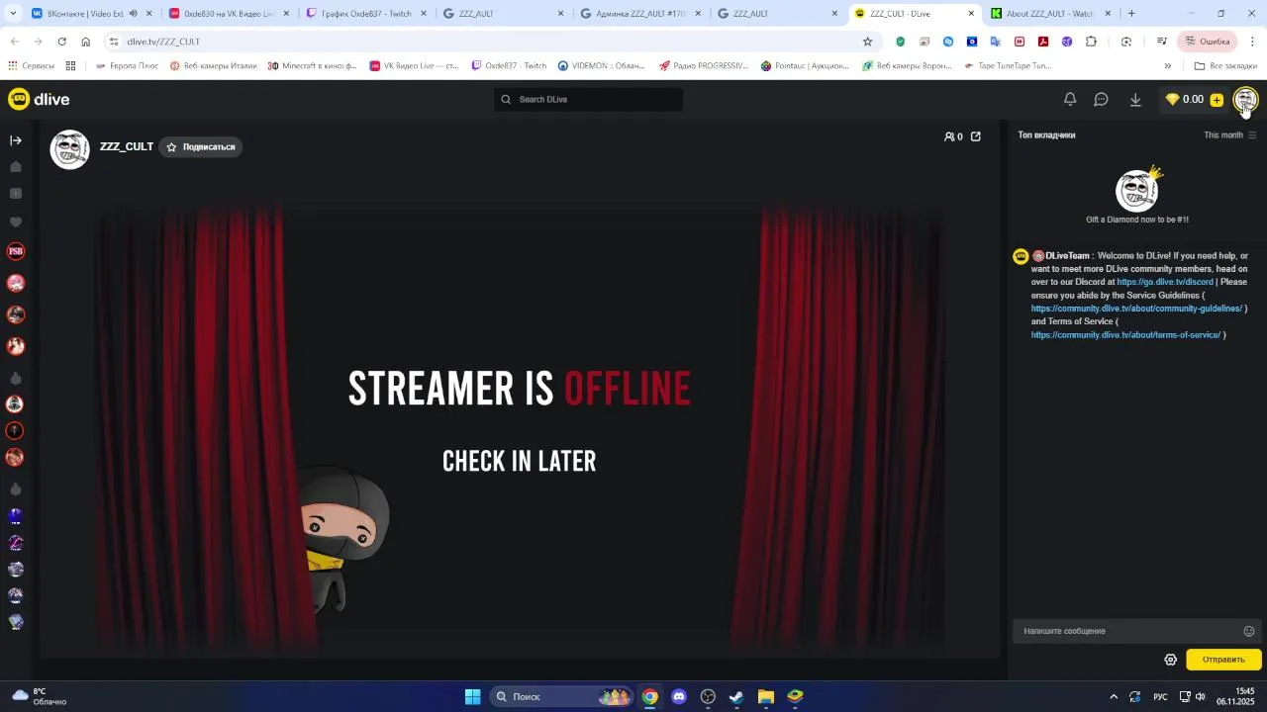Open the translate extension icon
Screen dimensions: 1267x712
(995, 42)
